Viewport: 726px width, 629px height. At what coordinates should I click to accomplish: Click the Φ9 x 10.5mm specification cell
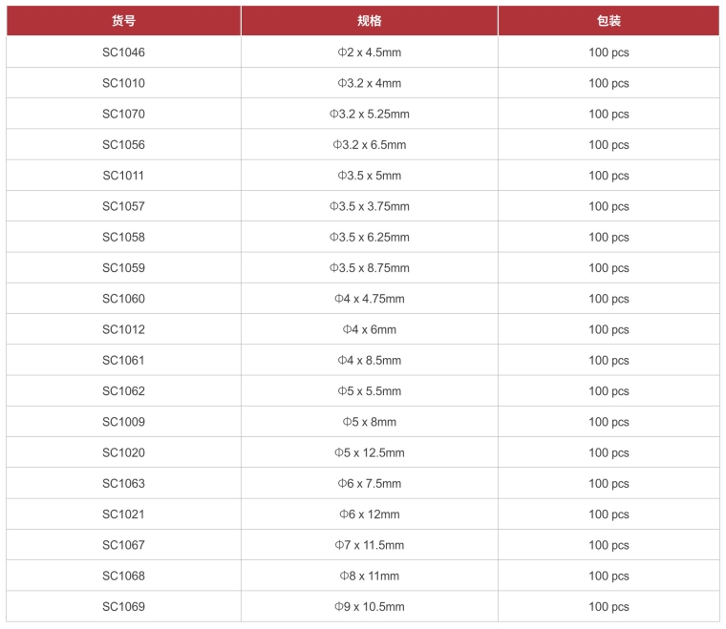[369, 607]
